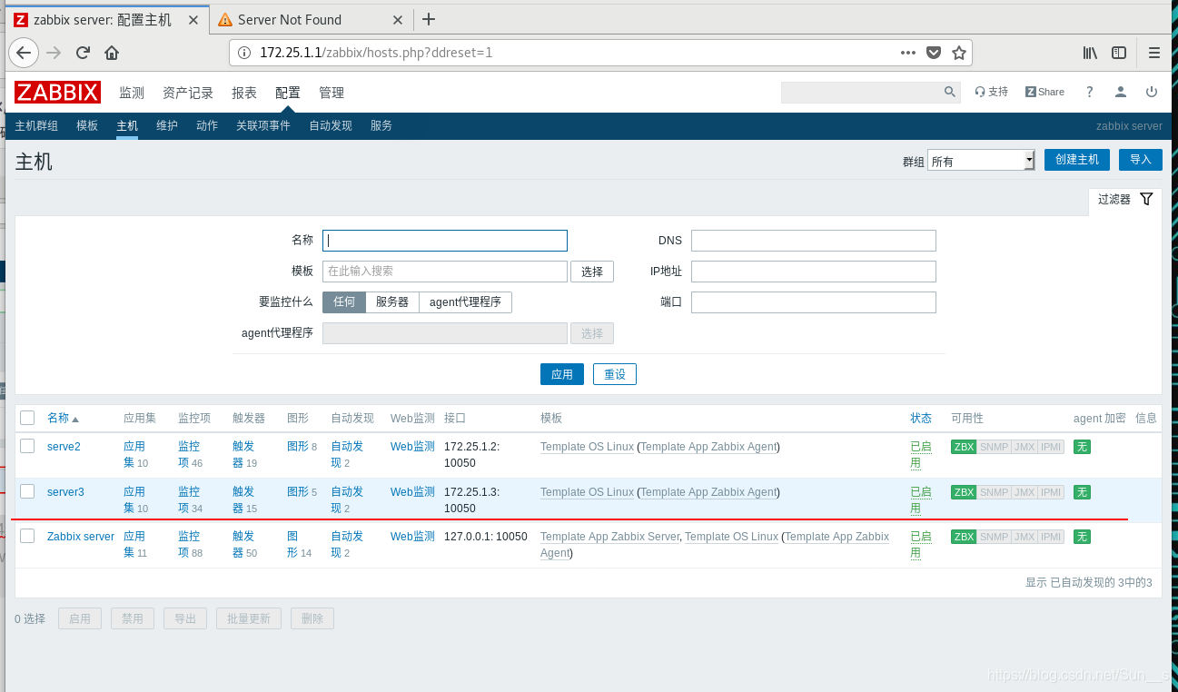Open the 资产记录 top menu
The image size is (1178, 692).
[188, 93]
